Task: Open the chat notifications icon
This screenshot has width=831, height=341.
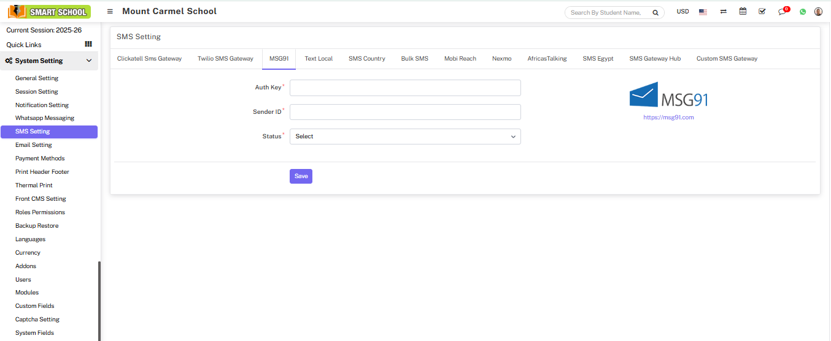Action: pyautogui.click(x=782, y=12)
